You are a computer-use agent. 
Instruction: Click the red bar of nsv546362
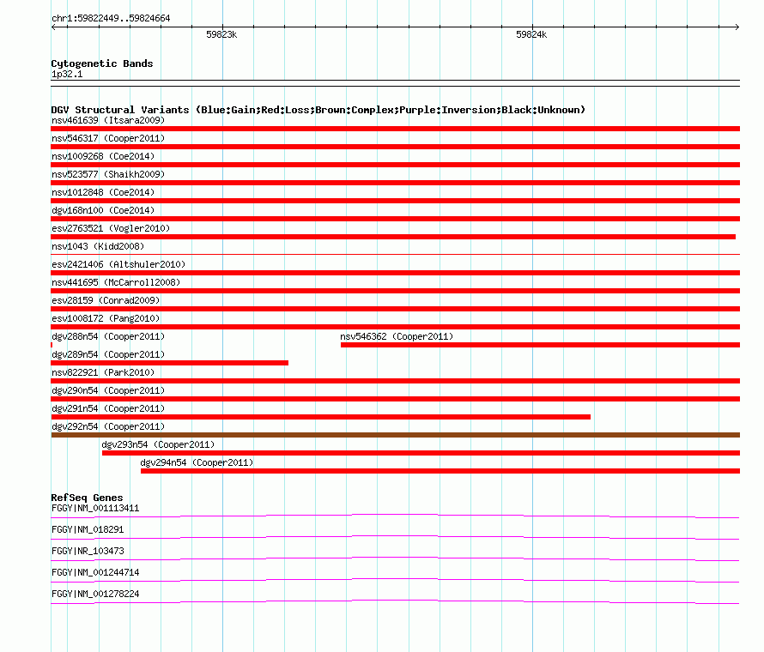[x=540, y=345]
